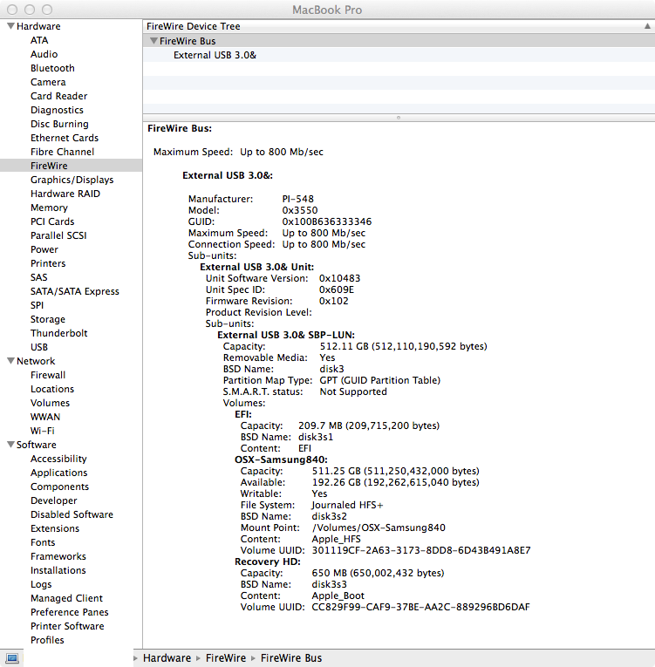
Task: Select Extensions in the sidebar
Action: [x=55, y=528]
